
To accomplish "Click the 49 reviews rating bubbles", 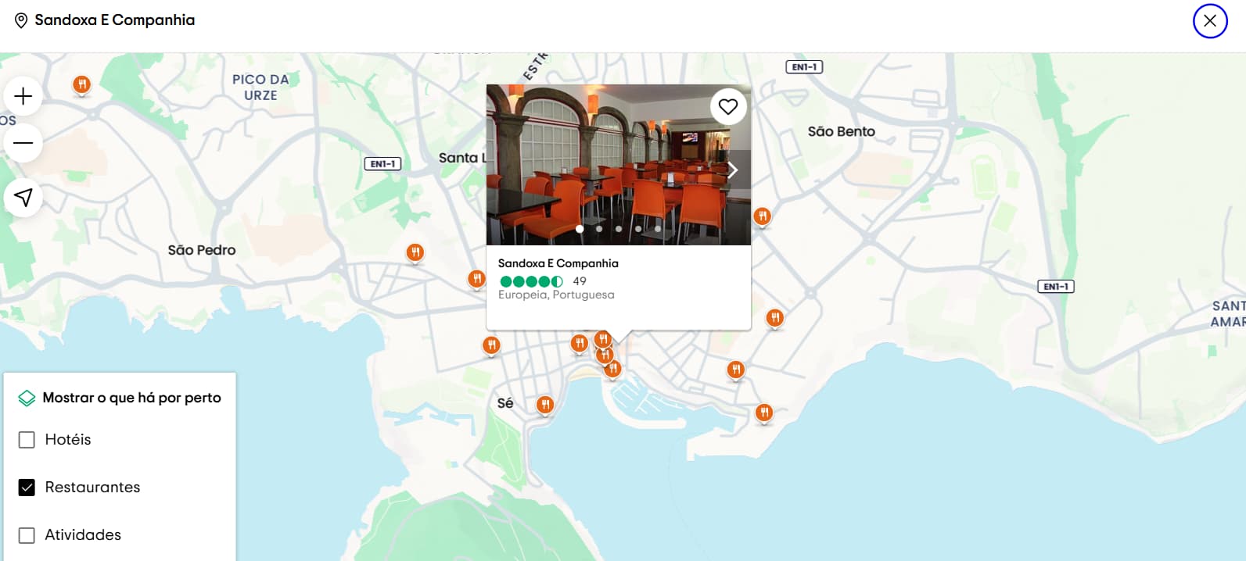I will [x=532, y=281].
